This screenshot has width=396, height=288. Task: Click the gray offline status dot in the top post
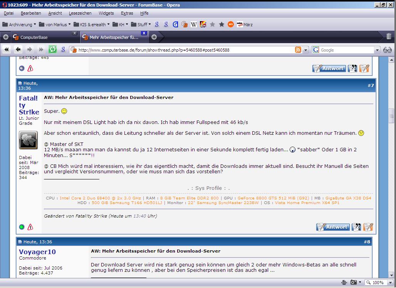22,68
